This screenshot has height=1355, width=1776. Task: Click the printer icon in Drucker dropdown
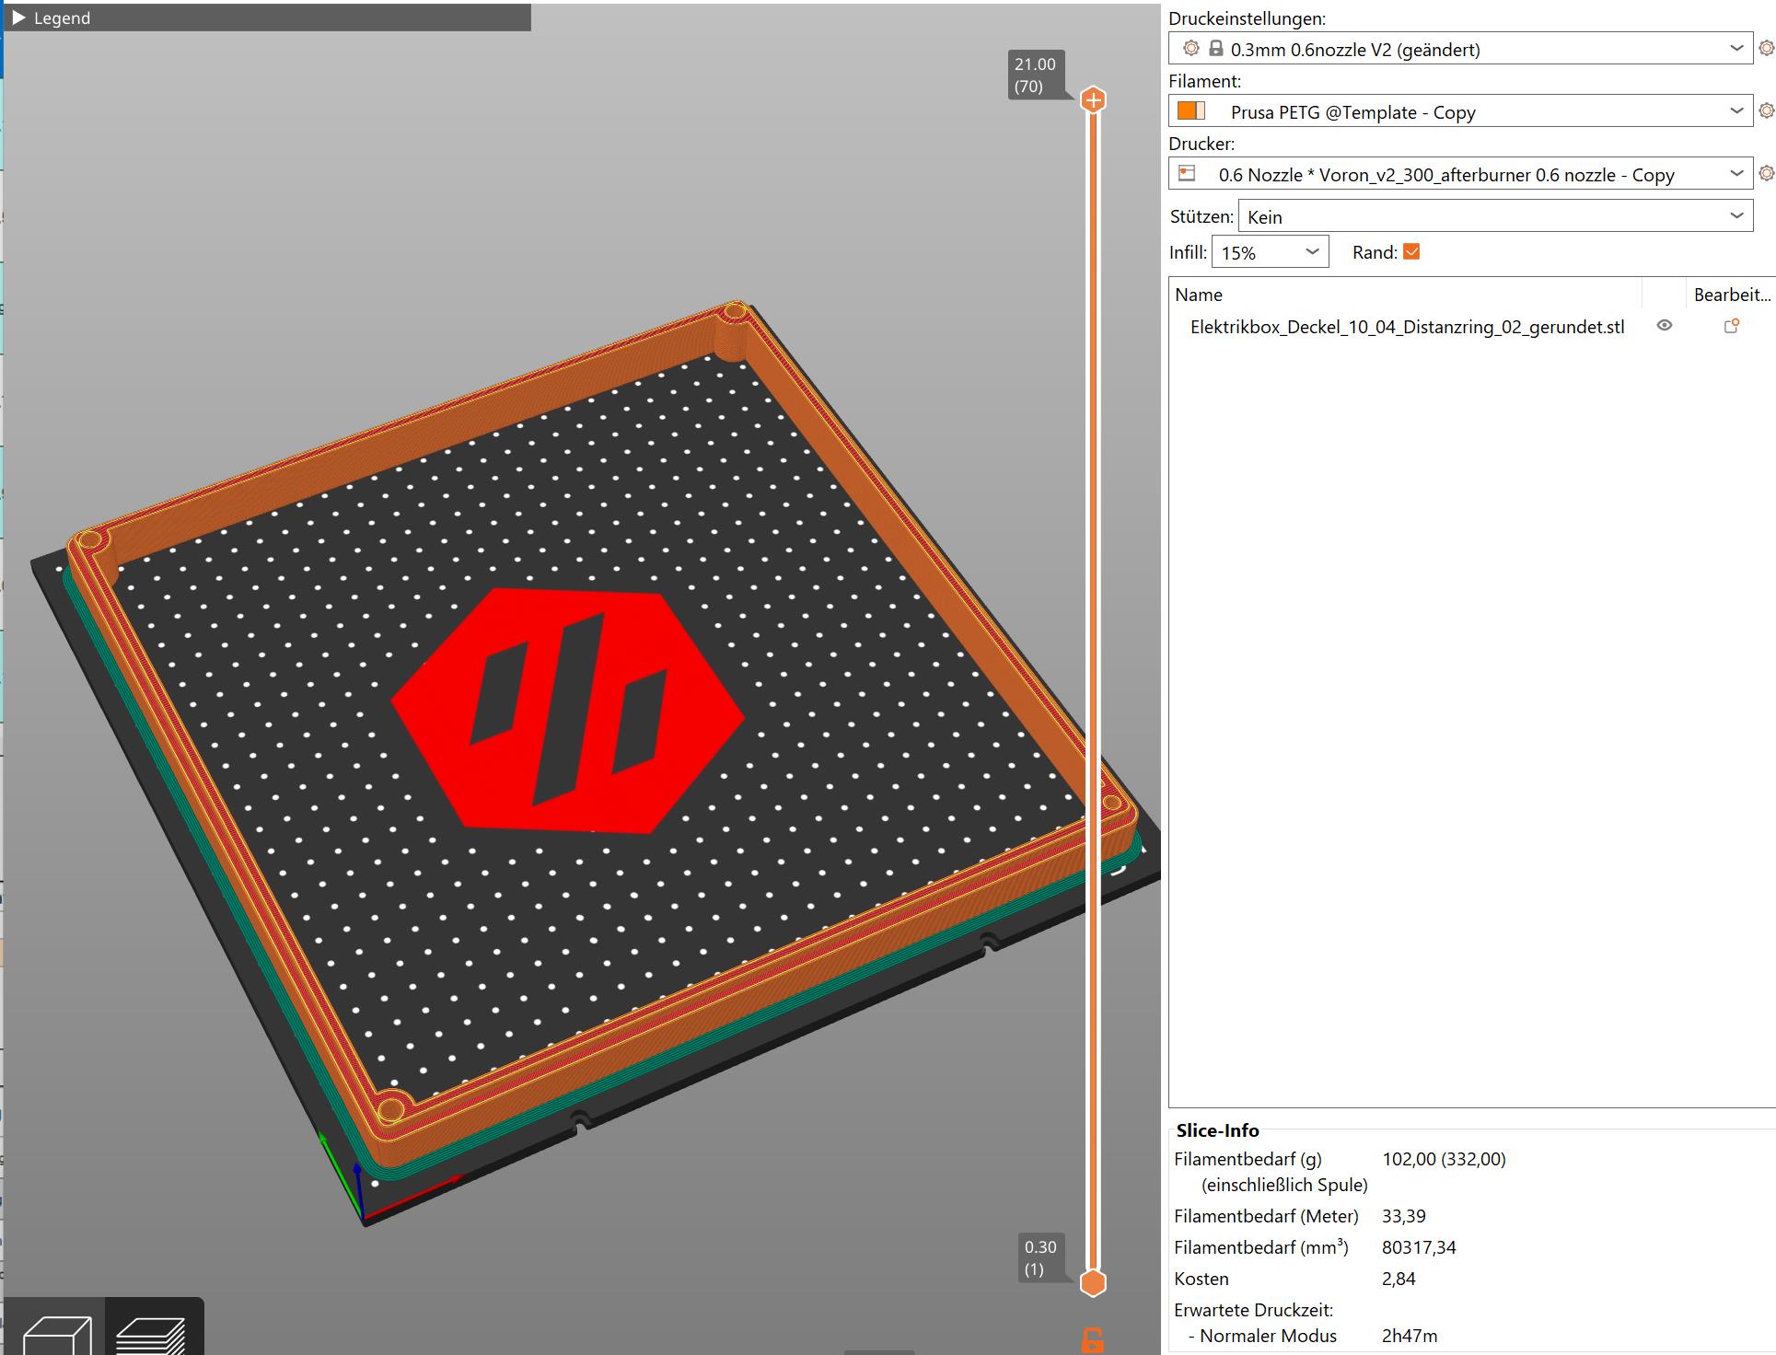coord(1187,173)
